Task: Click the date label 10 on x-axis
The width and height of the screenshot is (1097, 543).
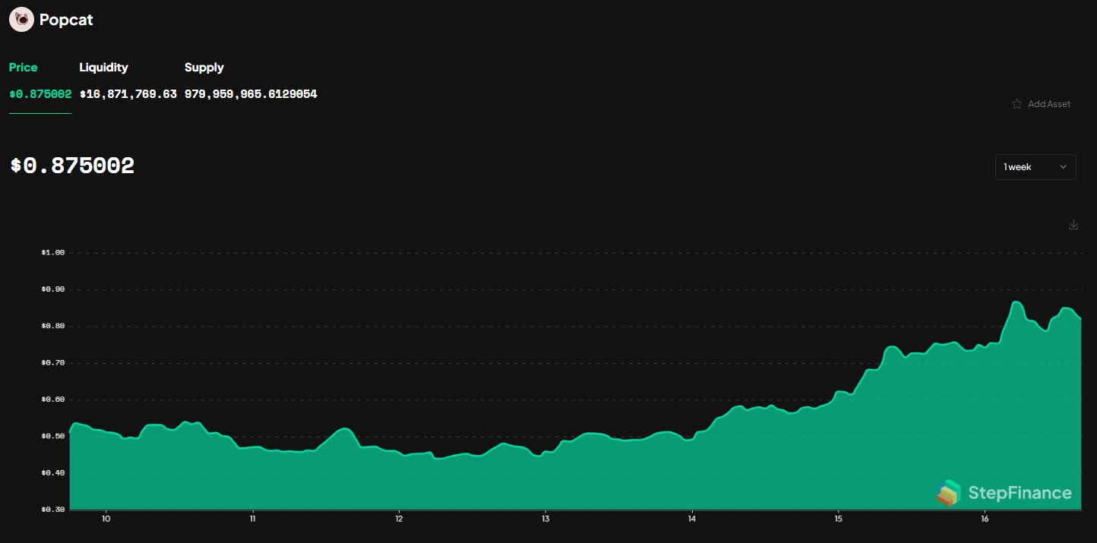Action: (x=106, y=519)
